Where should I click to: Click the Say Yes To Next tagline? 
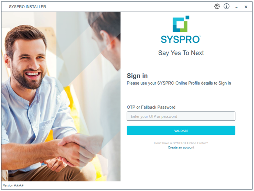181,53
